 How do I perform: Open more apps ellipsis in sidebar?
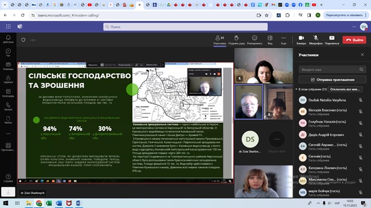point(8,134)
